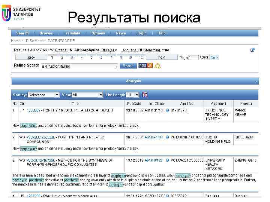Open the List Length dropdown
The image size is (270, 202).
[132, 95]
